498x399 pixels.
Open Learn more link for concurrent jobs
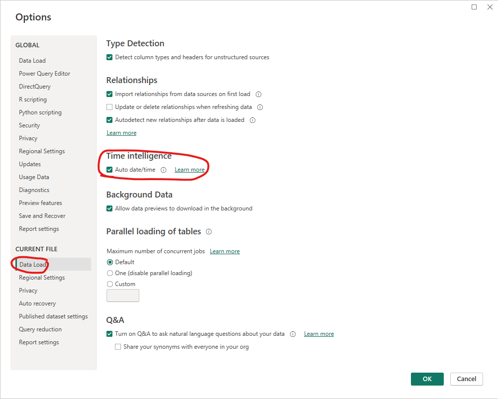coord(225,251)
